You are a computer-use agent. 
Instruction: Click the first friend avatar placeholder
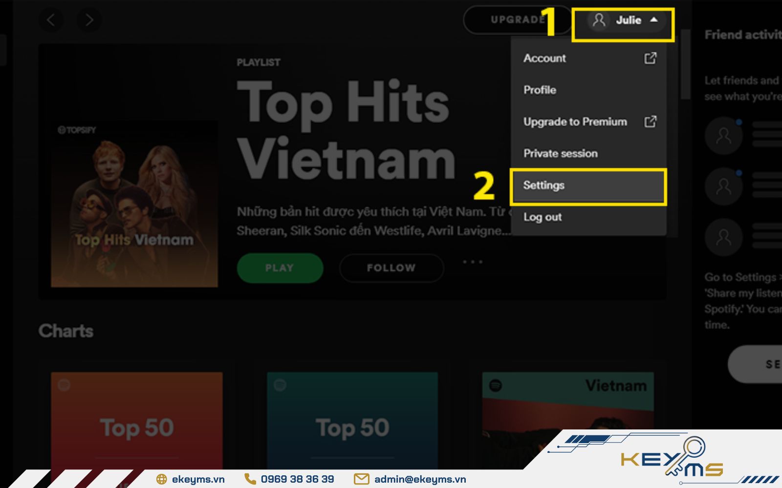click(x=724, y=135)
